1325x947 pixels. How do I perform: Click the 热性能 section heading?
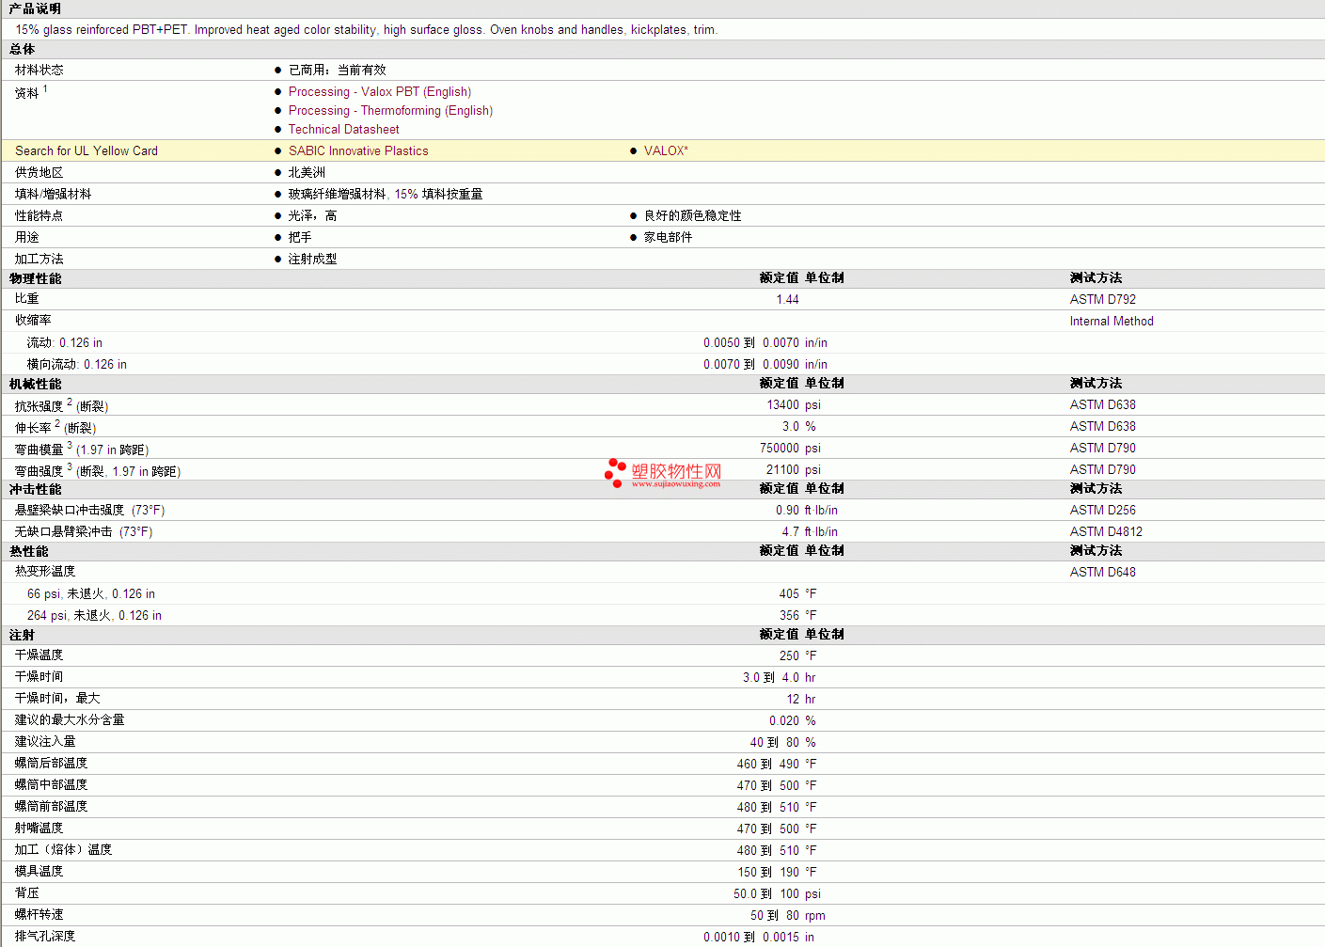tap(28, 551)
